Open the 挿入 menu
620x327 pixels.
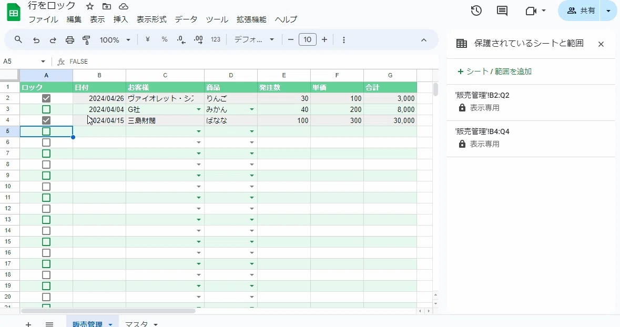(x=120, y=19)
